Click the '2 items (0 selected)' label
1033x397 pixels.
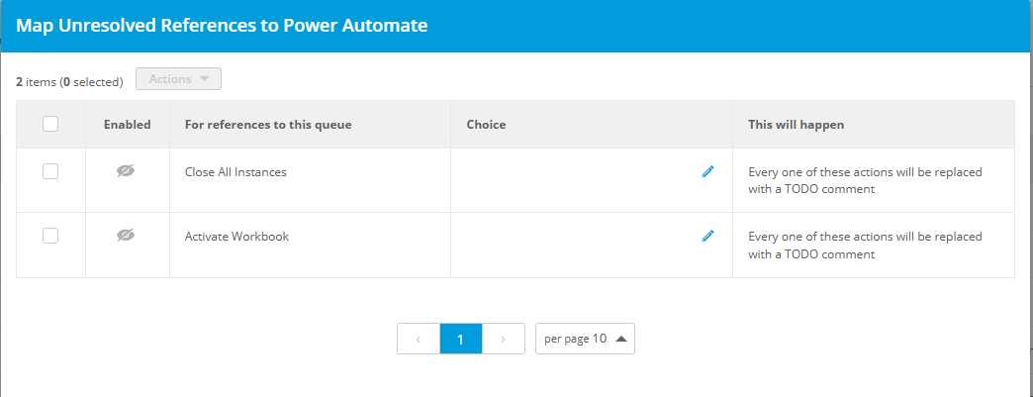[70, 82]
